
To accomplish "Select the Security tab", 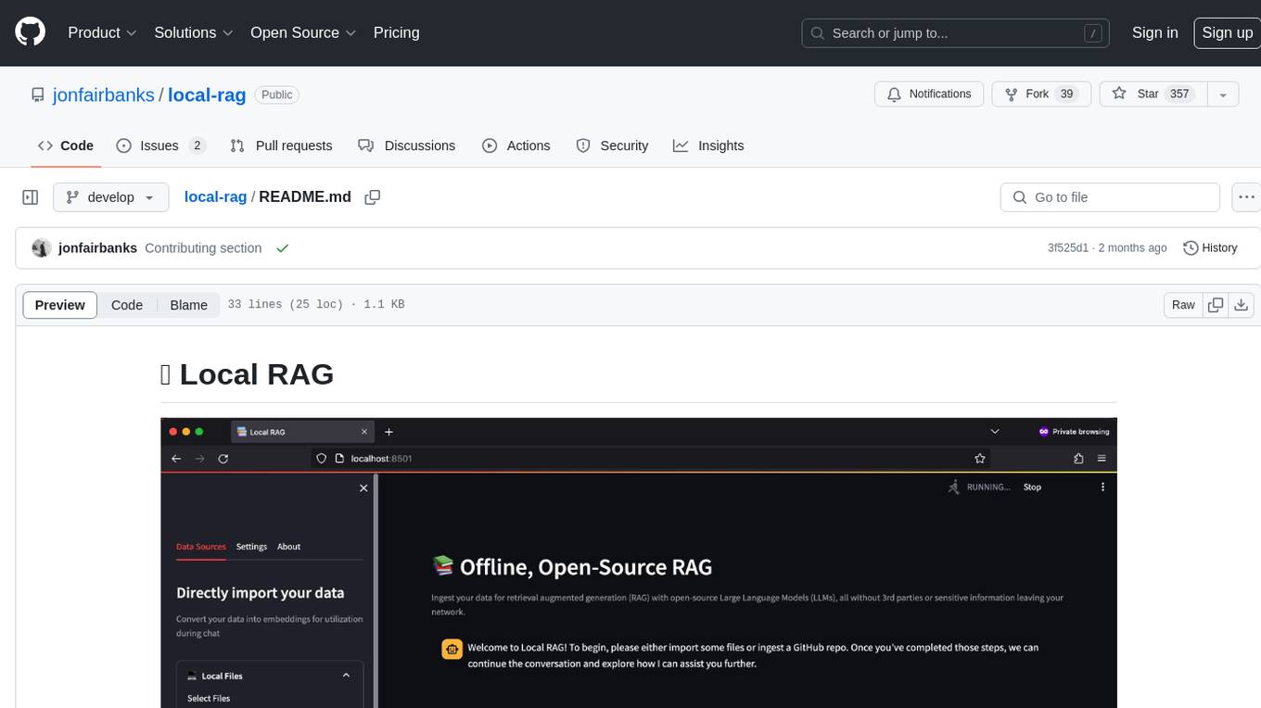I will click(612, 145).
